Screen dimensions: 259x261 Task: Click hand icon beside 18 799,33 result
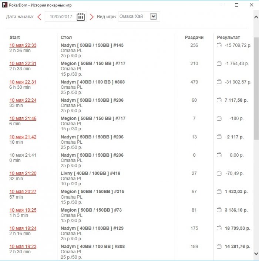pyautogui.click(x=219, y=228)
